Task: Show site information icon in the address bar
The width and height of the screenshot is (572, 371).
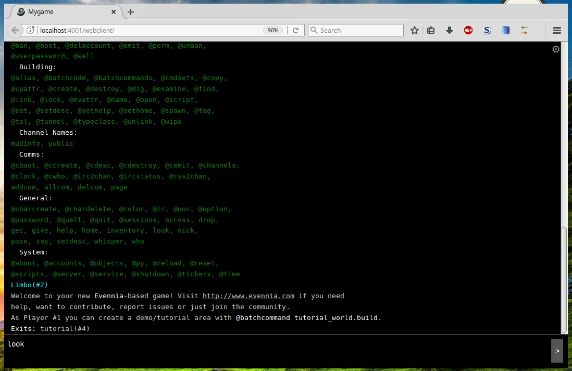Action: tap(30, 30)
